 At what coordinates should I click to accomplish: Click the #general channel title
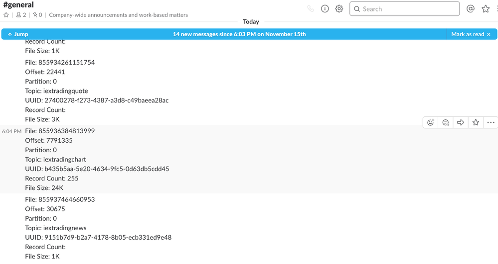pyautogui.click(x=18, y=5)
